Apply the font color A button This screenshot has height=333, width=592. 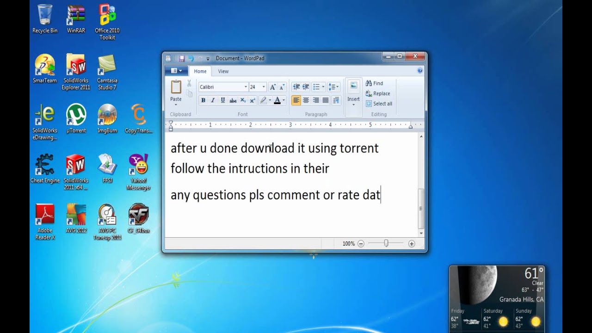pyautogui.click(x=277, y=100)
